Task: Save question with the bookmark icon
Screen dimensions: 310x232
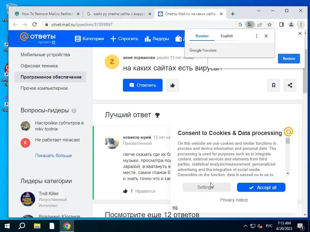Action: [x=273, y=85]
